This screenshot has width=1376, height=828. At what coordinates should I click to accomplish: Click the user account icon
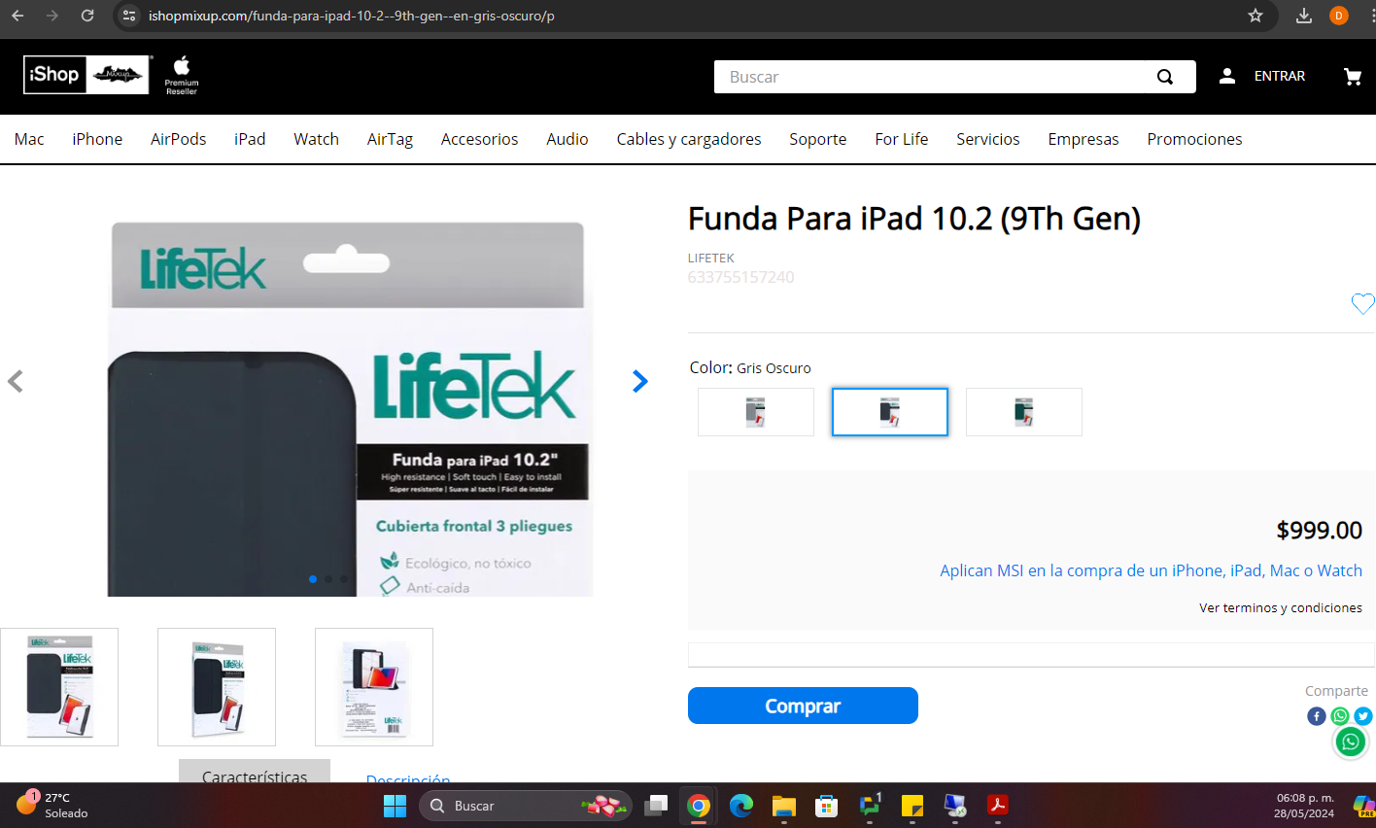[1227, 76]
